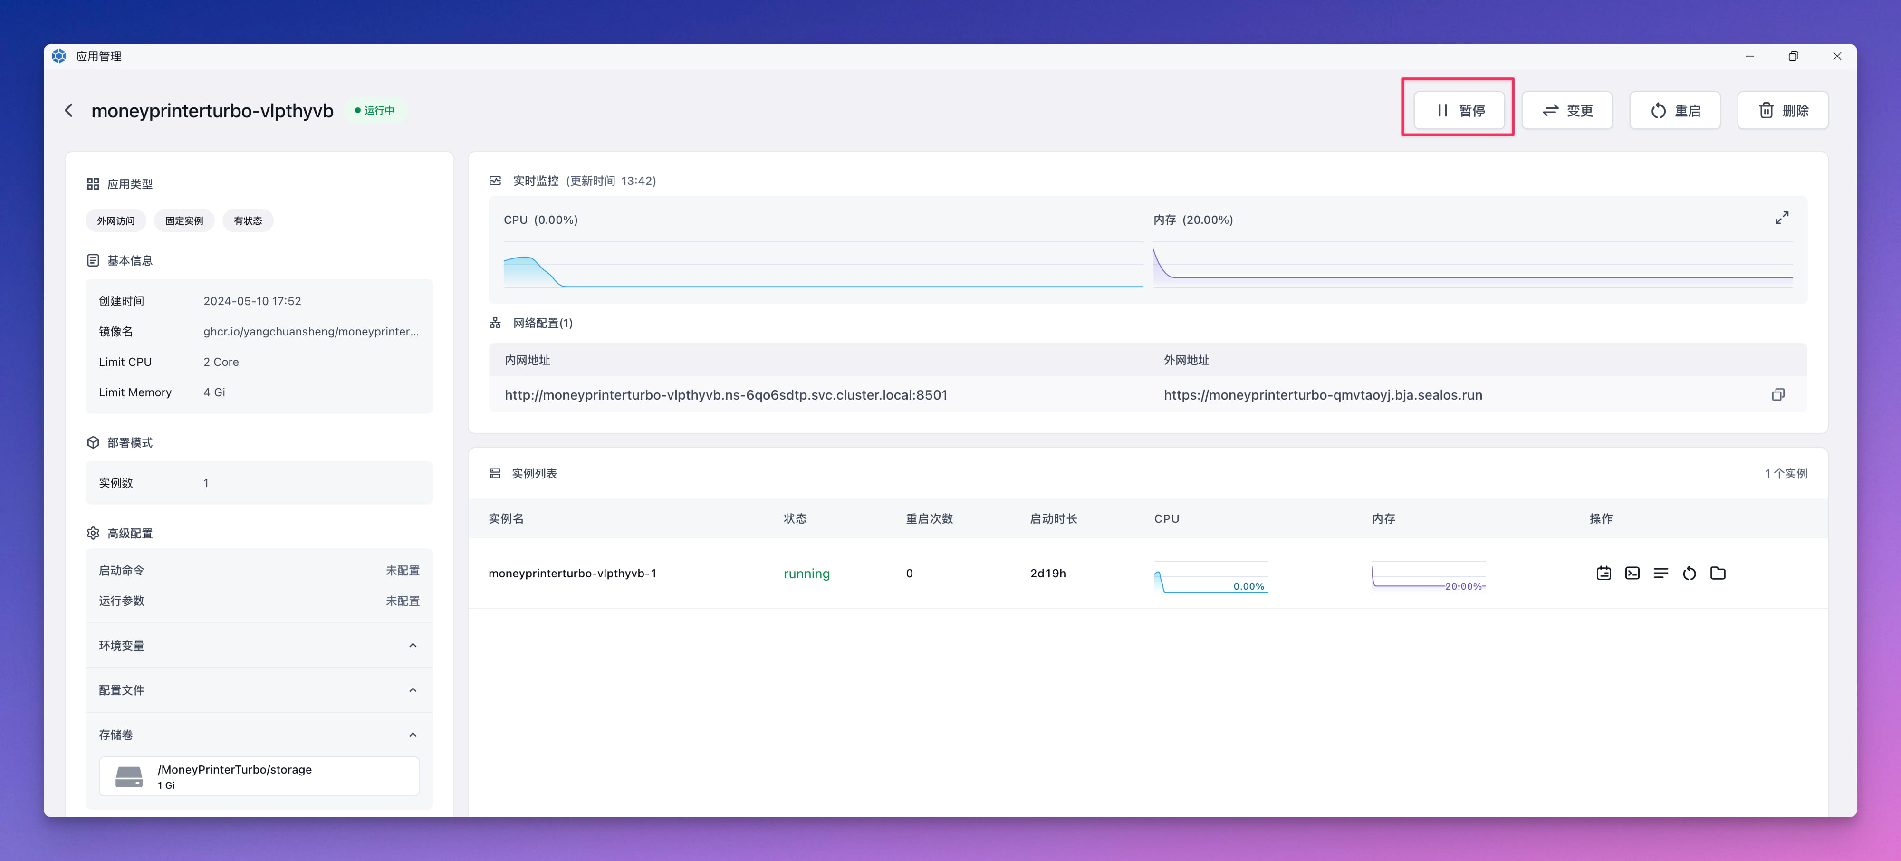
Task: Click instance CPU mini chart 0.00%
Action: (x=1211, y=577)
